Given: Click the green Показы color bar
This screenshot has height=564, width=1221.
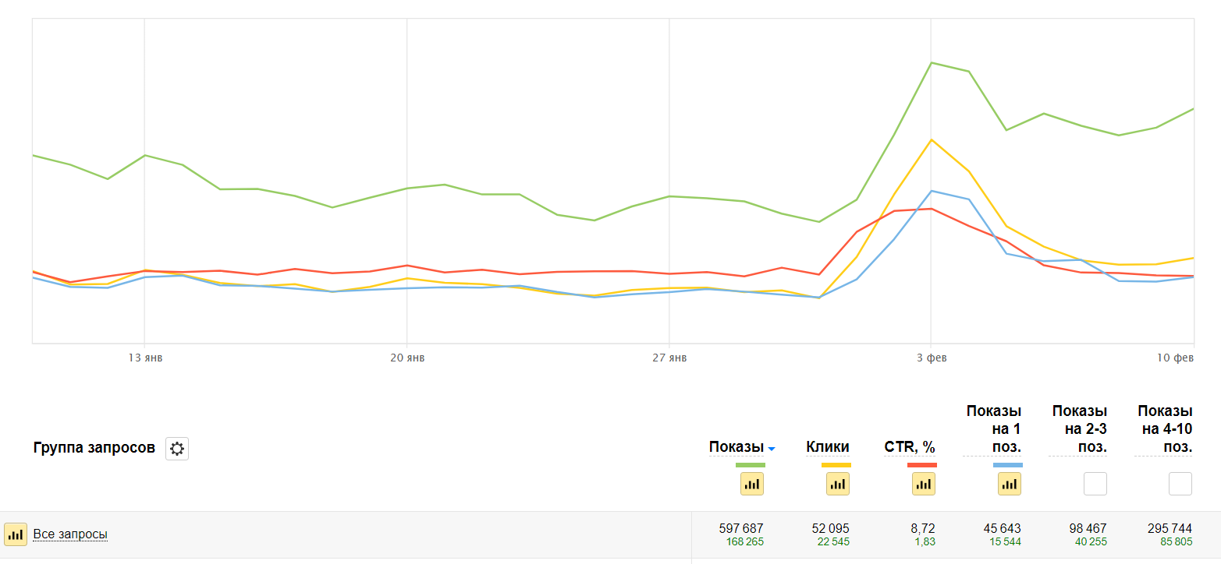Looking at the screenshot, I should pos(751,465).
